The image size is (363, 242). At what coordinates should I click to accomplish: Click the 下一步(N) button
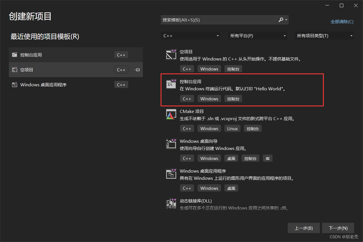(338, 228)
